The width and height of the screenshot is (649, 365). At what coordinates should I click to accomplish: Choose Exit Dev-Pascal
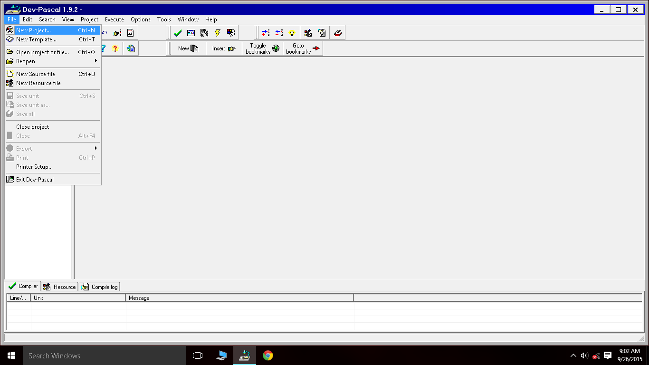point(53,180)
